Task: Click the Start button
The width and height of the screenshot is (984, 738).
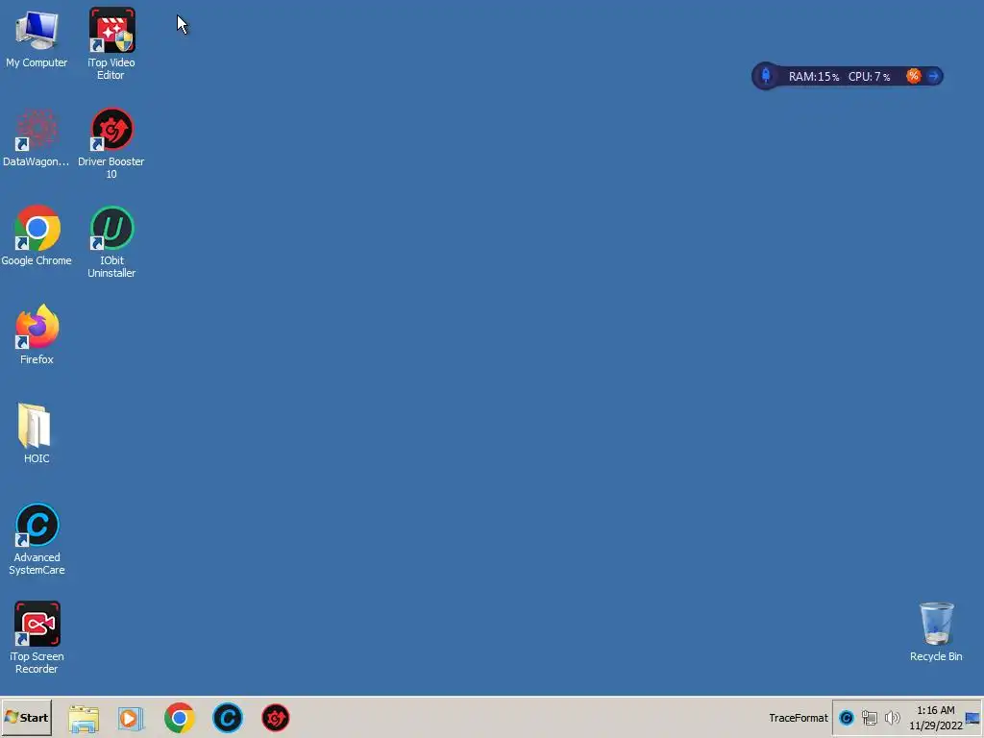Action: pos(26,717)
